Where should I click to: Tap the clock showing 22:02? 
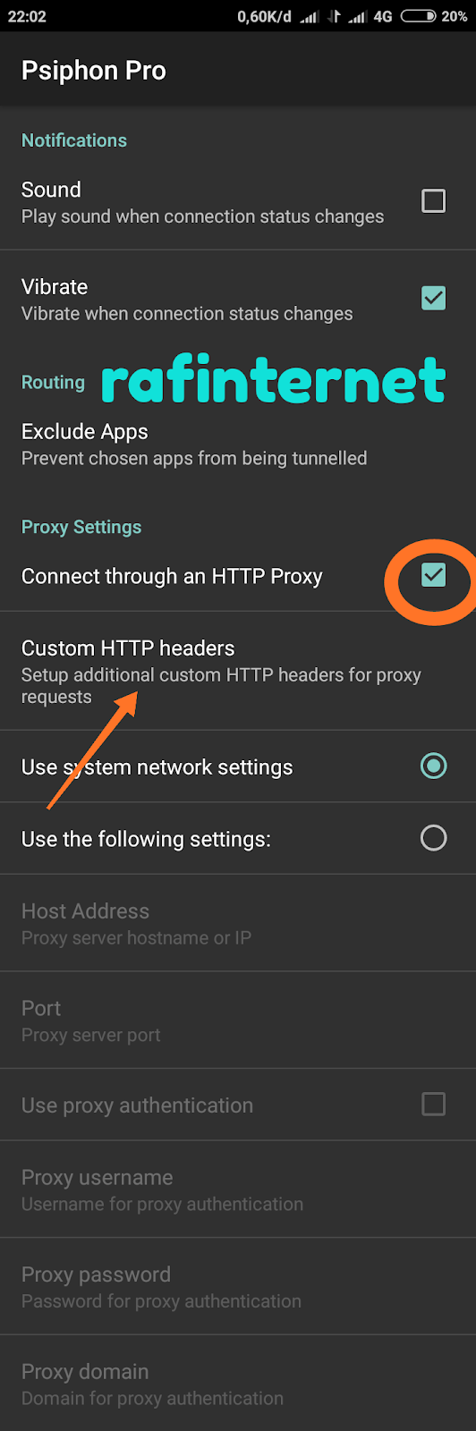[x=27, y=16]
